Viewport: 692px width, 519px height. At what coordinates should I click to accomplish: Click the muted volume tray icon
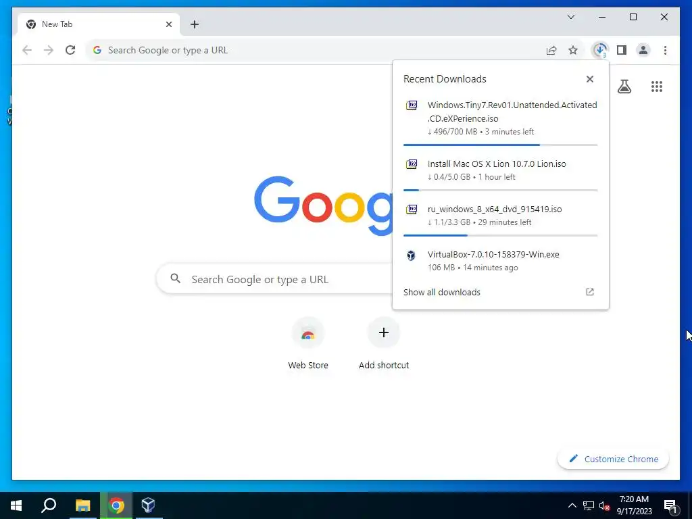click(604, 505)
